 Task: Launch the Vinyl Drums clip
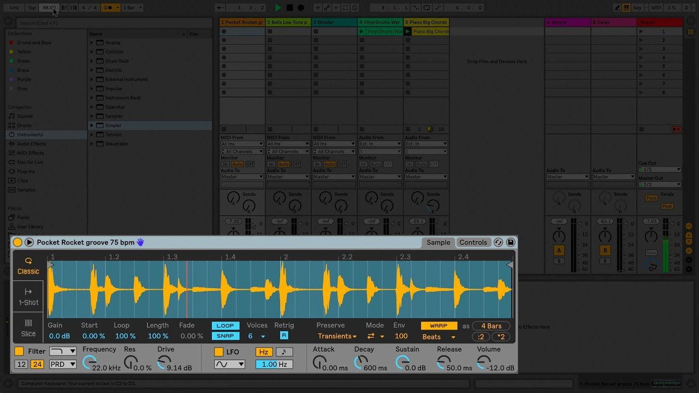click(361, 32)
